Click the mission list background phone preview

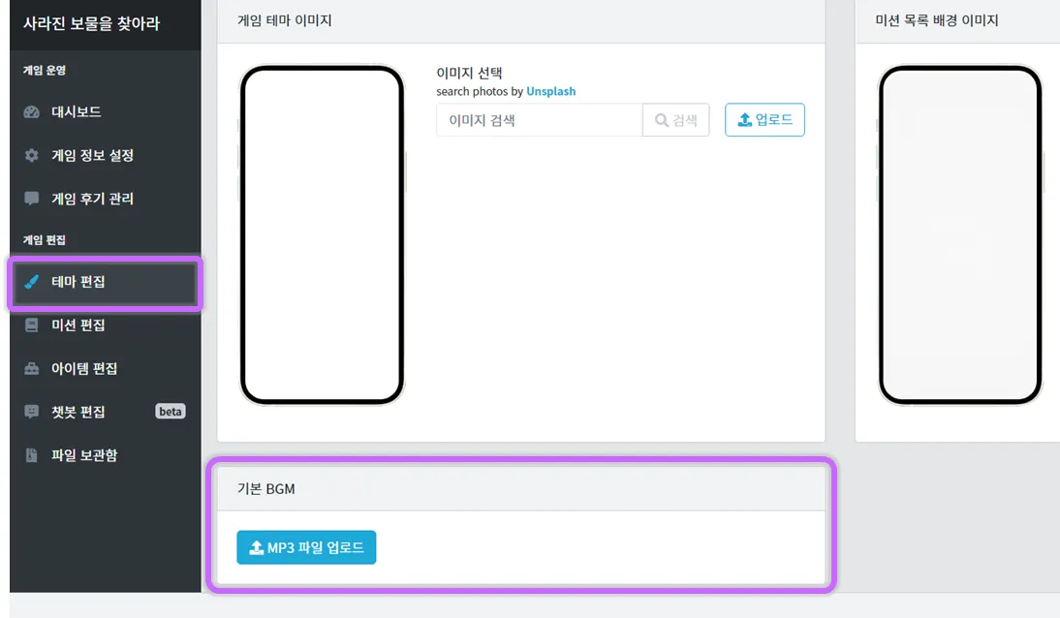coord(960,235)
